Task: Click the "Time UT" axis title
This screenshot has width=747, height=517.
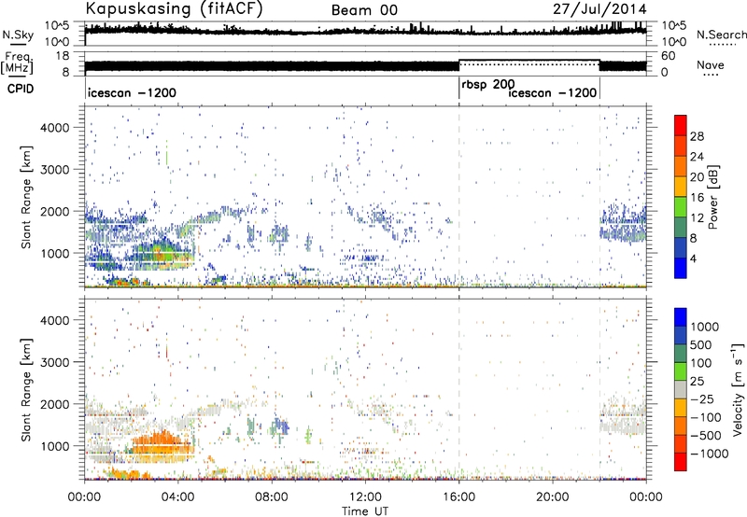Action: (365, 511)
